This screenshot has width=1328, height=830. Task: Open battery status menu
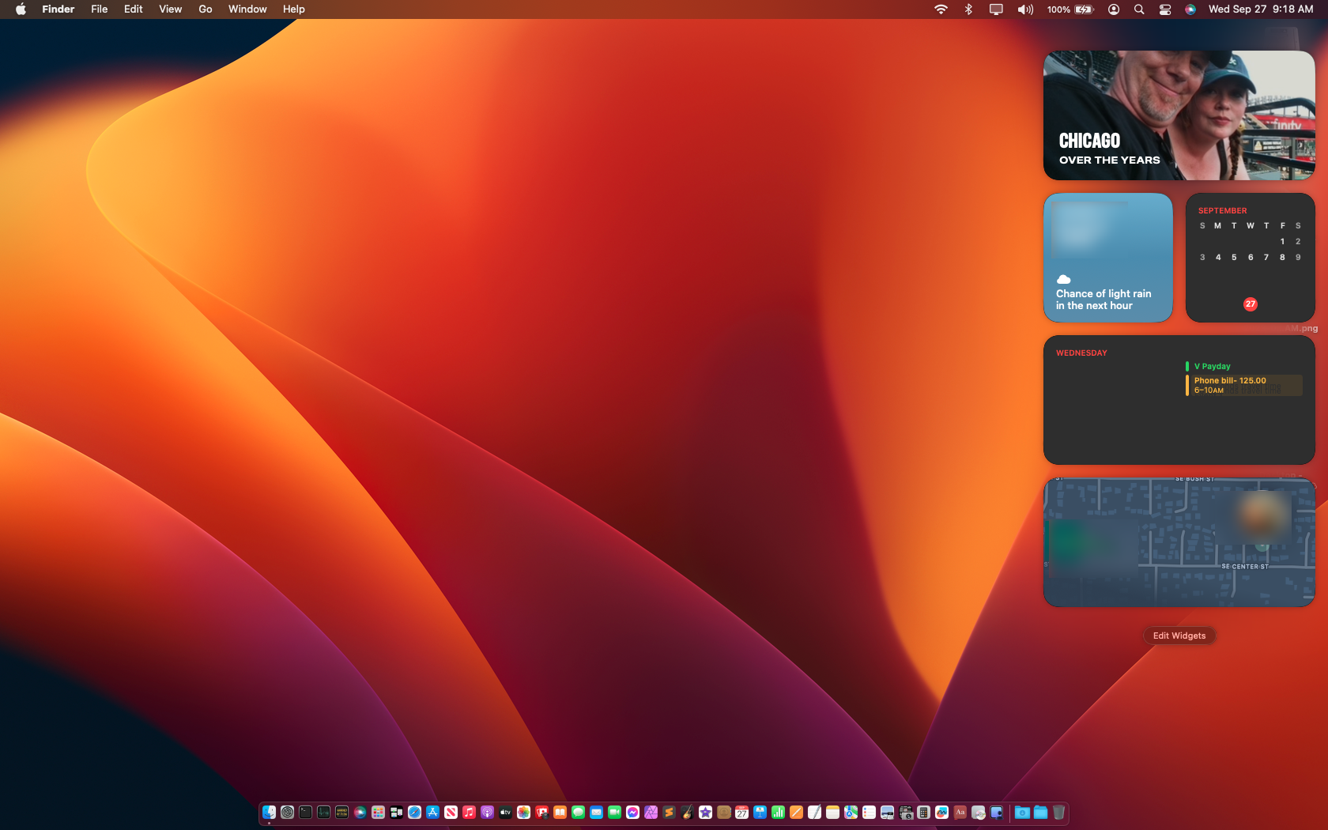(x=1070, y=9)
